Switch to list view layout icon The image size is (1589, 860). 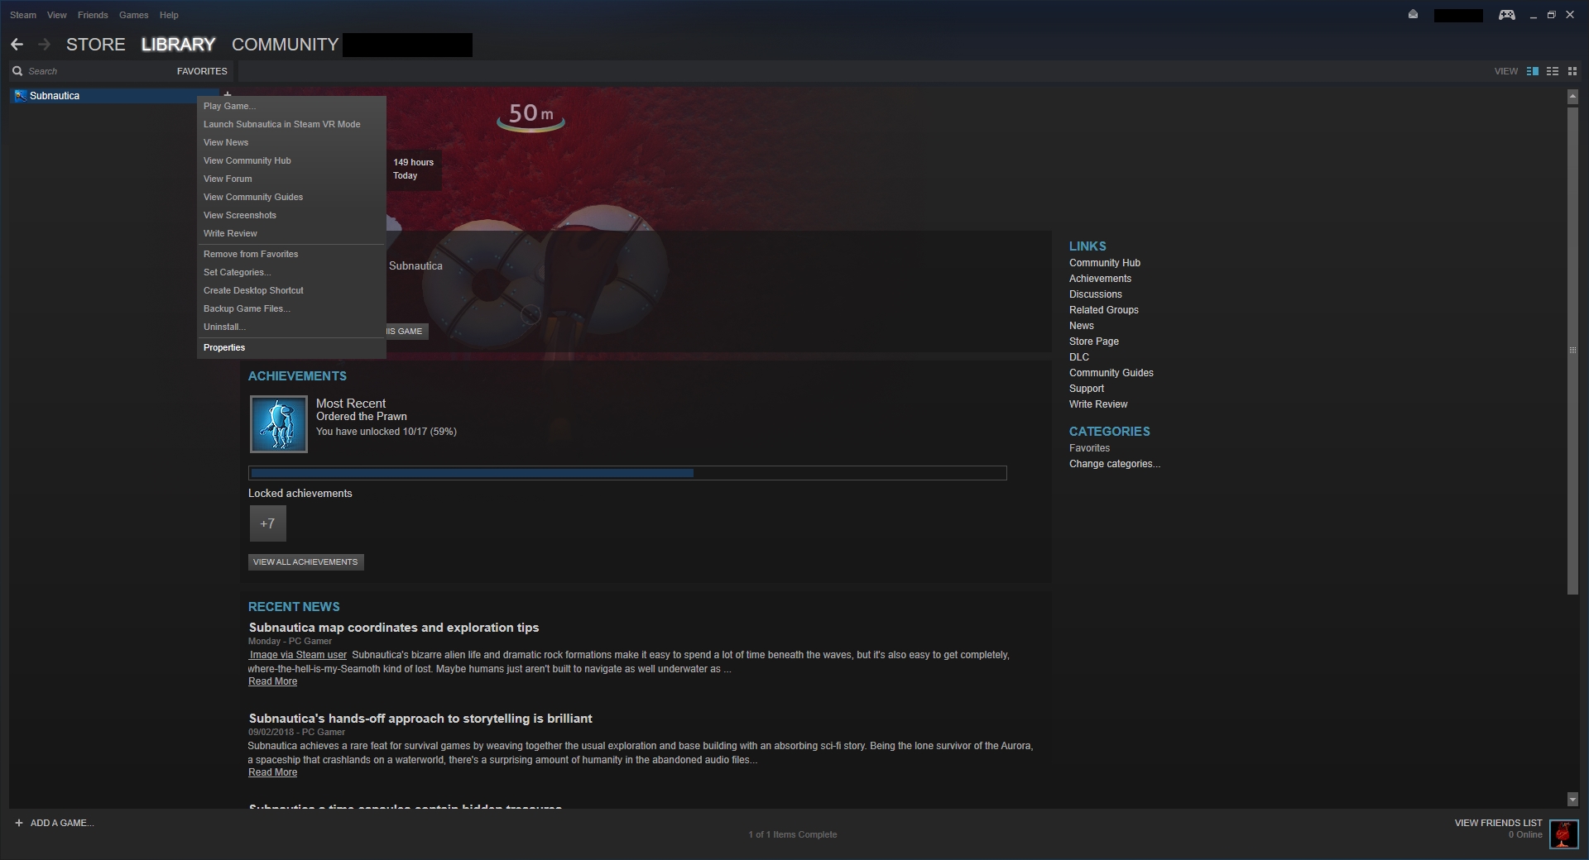1553,71
